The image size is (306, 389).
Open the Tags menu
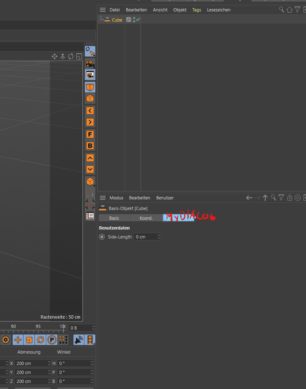197,10
